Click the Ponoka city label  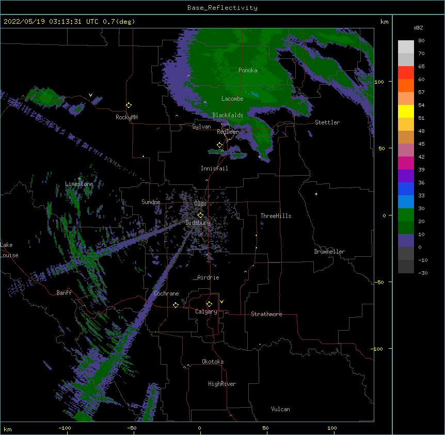[248, 70]
